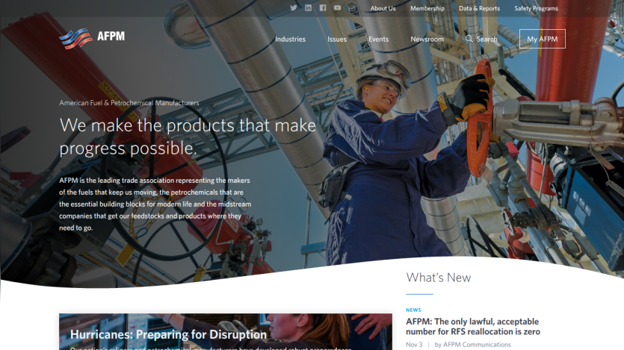Screen dimensions: 624x350
Task: Open the Issues navigation menu
Action: point(337,40)
